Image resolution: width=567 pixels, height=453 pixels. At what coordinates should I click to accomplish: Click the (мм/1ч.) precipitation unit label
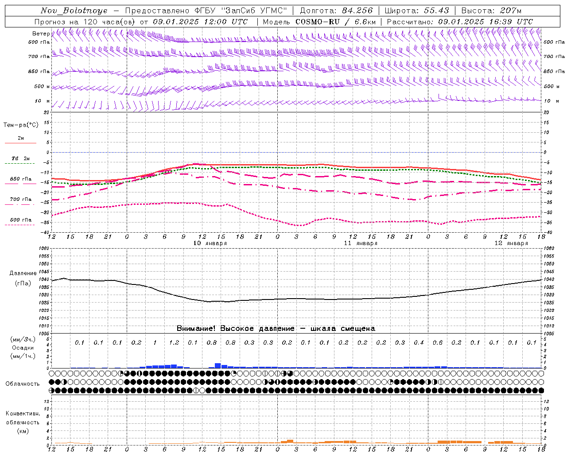pyautogui.click(x=23, y=356)
